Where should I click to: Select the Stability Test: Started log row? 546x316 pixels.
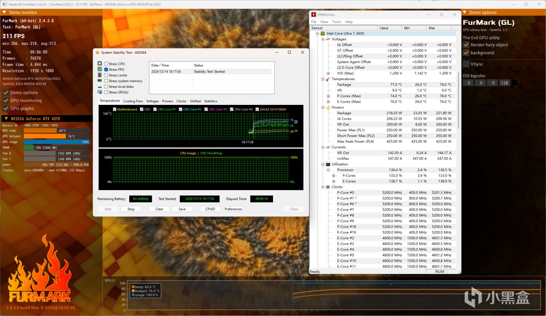coord(210,72)
